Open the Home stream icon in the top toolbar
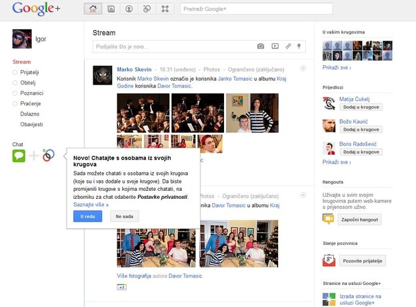Image resolution: width=416 pixels, height=307 pixels. tap(92, 9)
